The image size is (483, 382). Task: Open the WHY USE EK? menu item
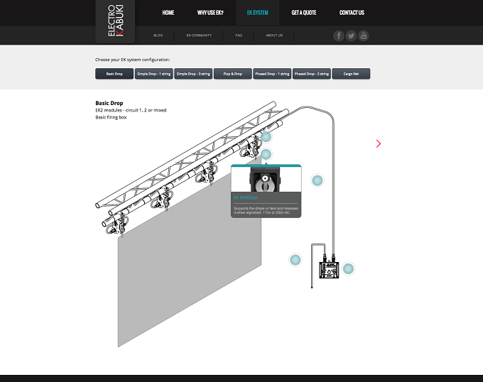tap(210, 13)
